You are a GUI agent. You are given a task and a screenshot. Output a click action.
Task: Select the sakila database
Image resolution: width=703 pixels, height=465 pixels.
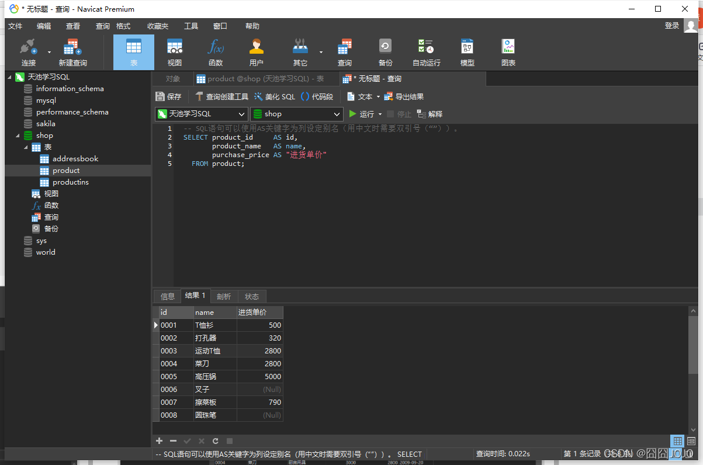pyautogui.click(x=46, y=124)
